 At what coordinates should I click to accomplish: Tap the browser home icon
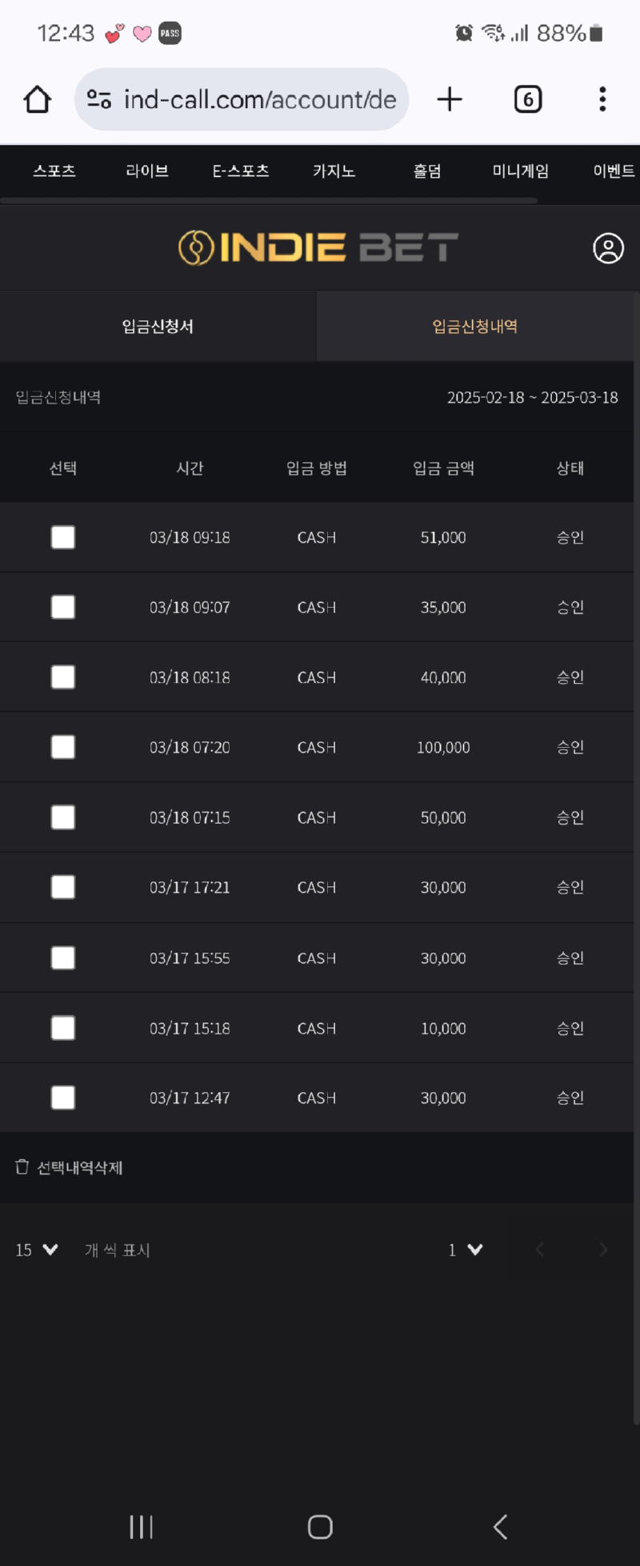click(37, 99)
